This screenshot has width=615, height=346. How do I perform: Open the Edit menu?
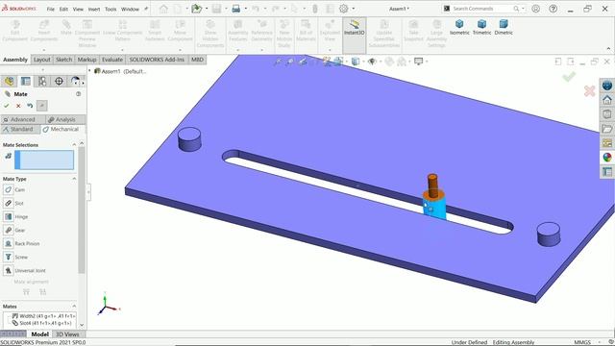(63, 9)
